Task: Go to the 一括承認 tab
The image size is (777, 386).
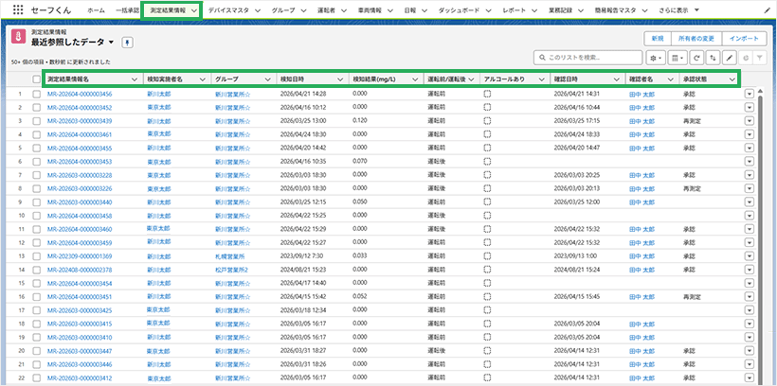Action: click(127, 9)
